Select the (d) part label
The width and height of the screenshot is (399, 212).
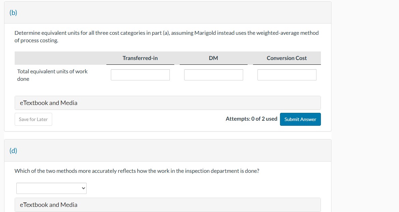tap(13, 151)
